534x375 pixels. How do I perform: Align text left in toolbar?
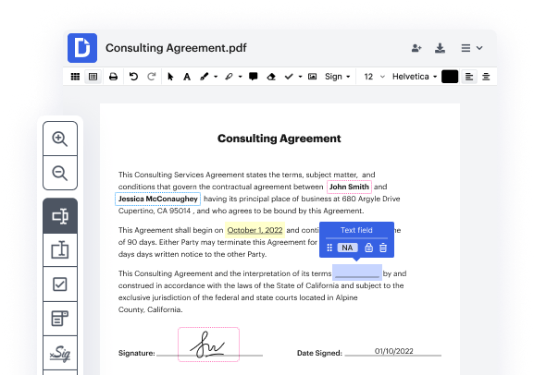[x=469, y=77]
